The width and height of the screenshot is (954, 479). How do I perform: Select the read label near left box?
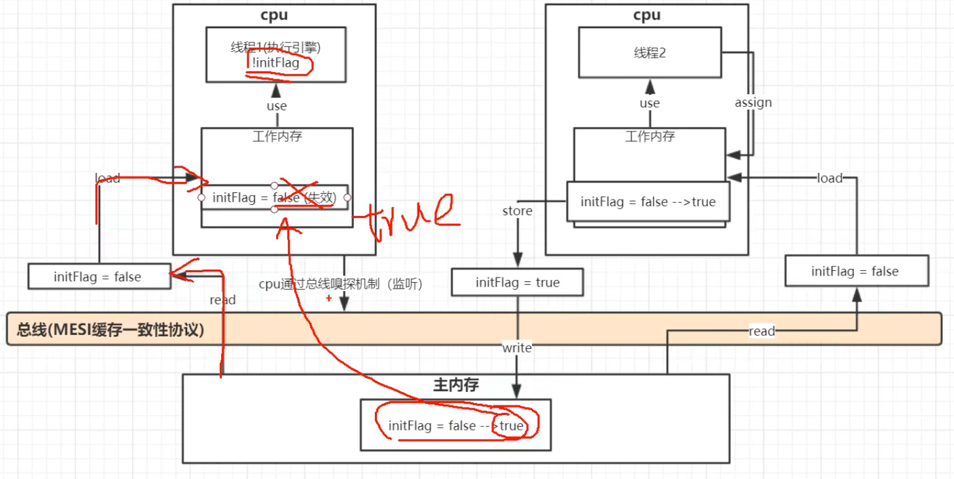[x=222, y=300]
